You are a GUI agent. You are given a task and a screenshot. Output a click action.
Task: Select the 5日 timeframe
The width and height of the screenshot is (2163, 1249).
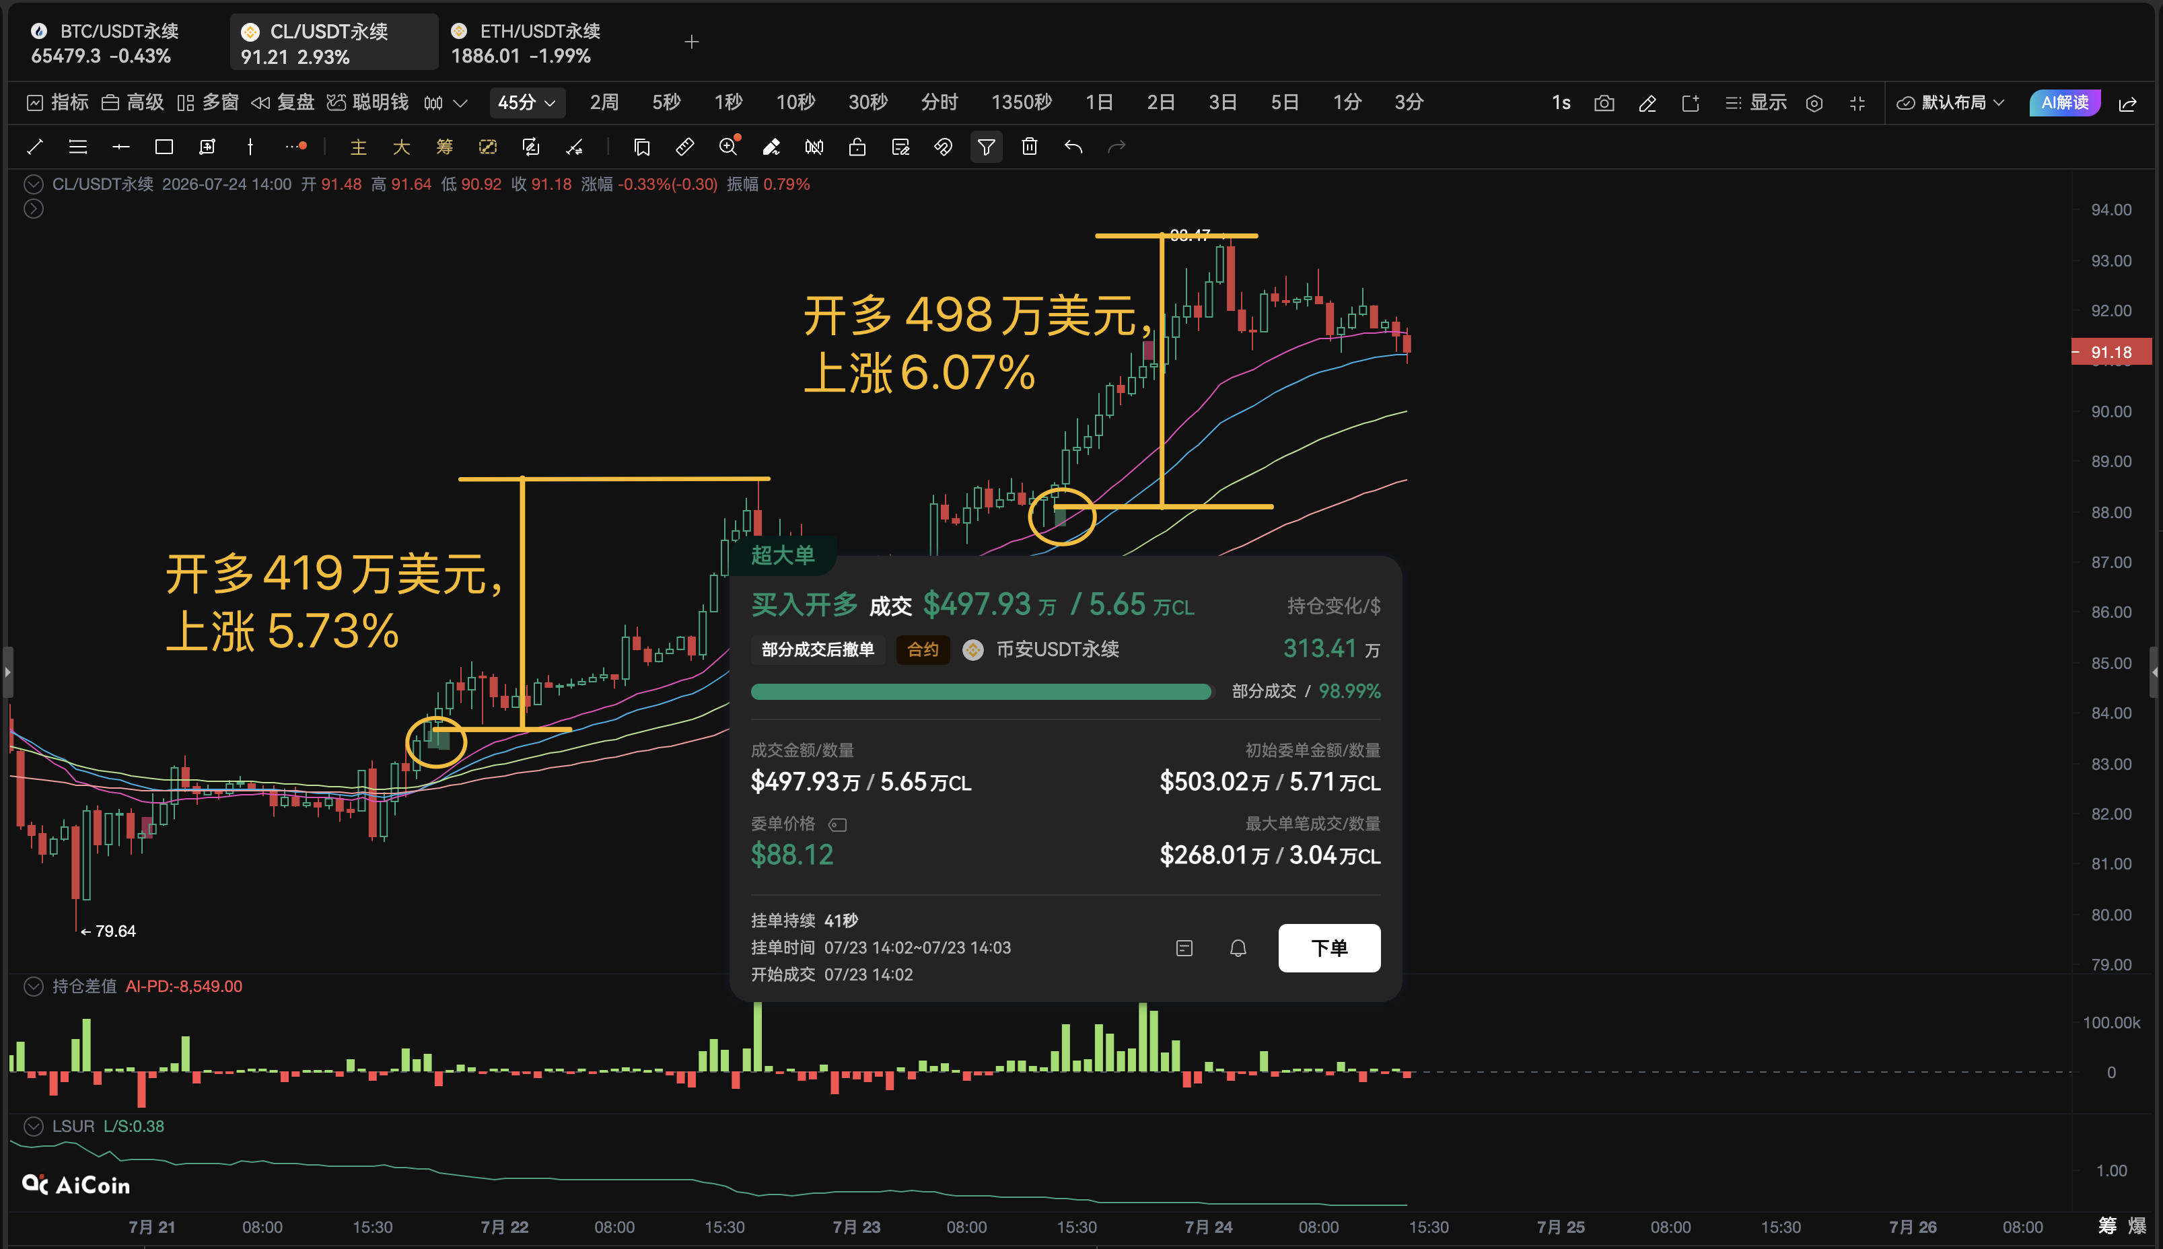coord(1284,103)
